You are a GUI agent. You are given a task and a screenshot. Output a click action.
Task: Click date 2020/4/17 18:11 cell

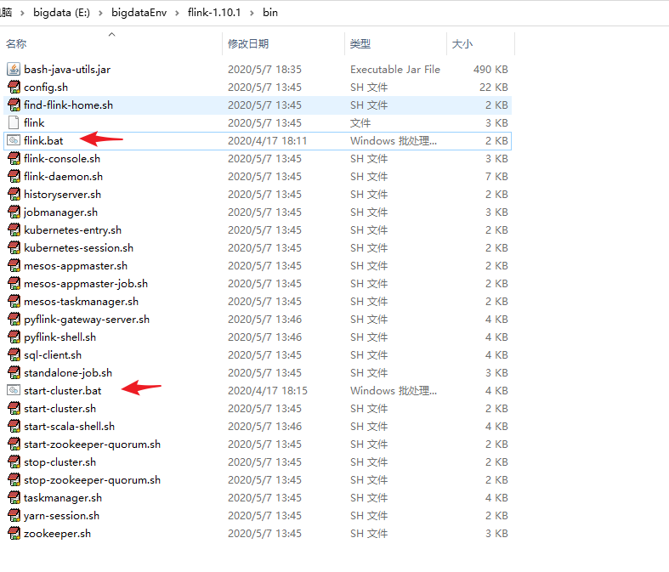tap(268, 141)
